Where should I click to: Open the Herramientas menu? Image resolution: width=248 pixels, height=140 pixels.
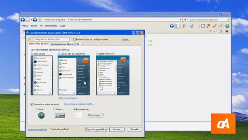click(x=51, y=26)
